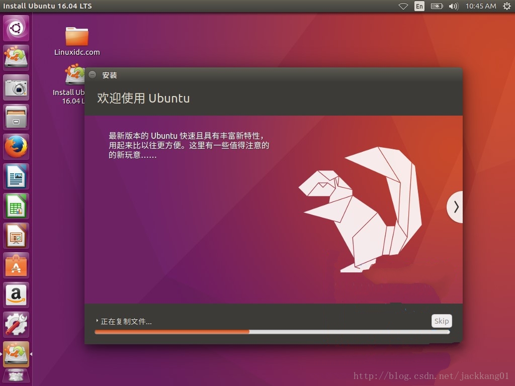Expand the 正在复制文件 details triangle

point(97,321)
